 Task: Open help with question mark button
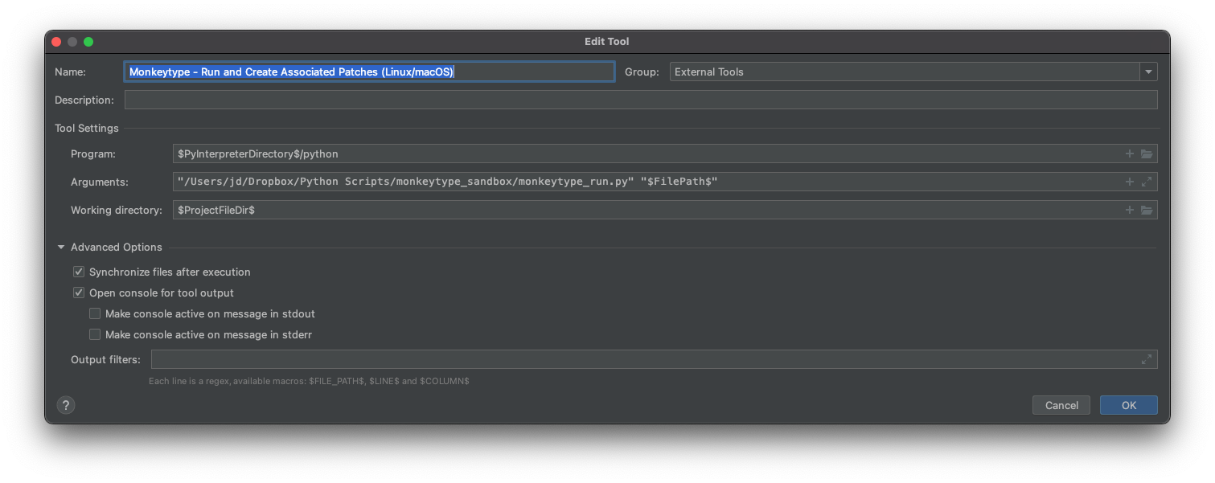(x=66, y=405)
